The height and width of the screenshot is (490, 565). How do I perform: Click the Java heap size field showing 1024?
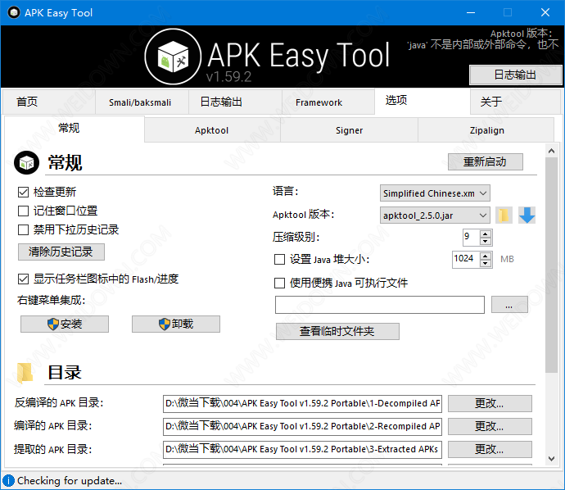[x=466, y=260]
